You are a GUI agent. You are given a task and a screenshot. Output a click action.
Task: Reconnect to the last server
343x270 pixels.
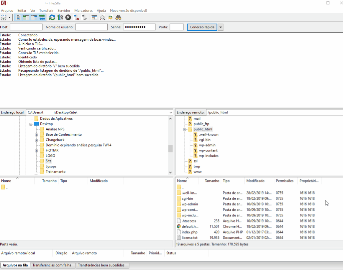[84, 17]
